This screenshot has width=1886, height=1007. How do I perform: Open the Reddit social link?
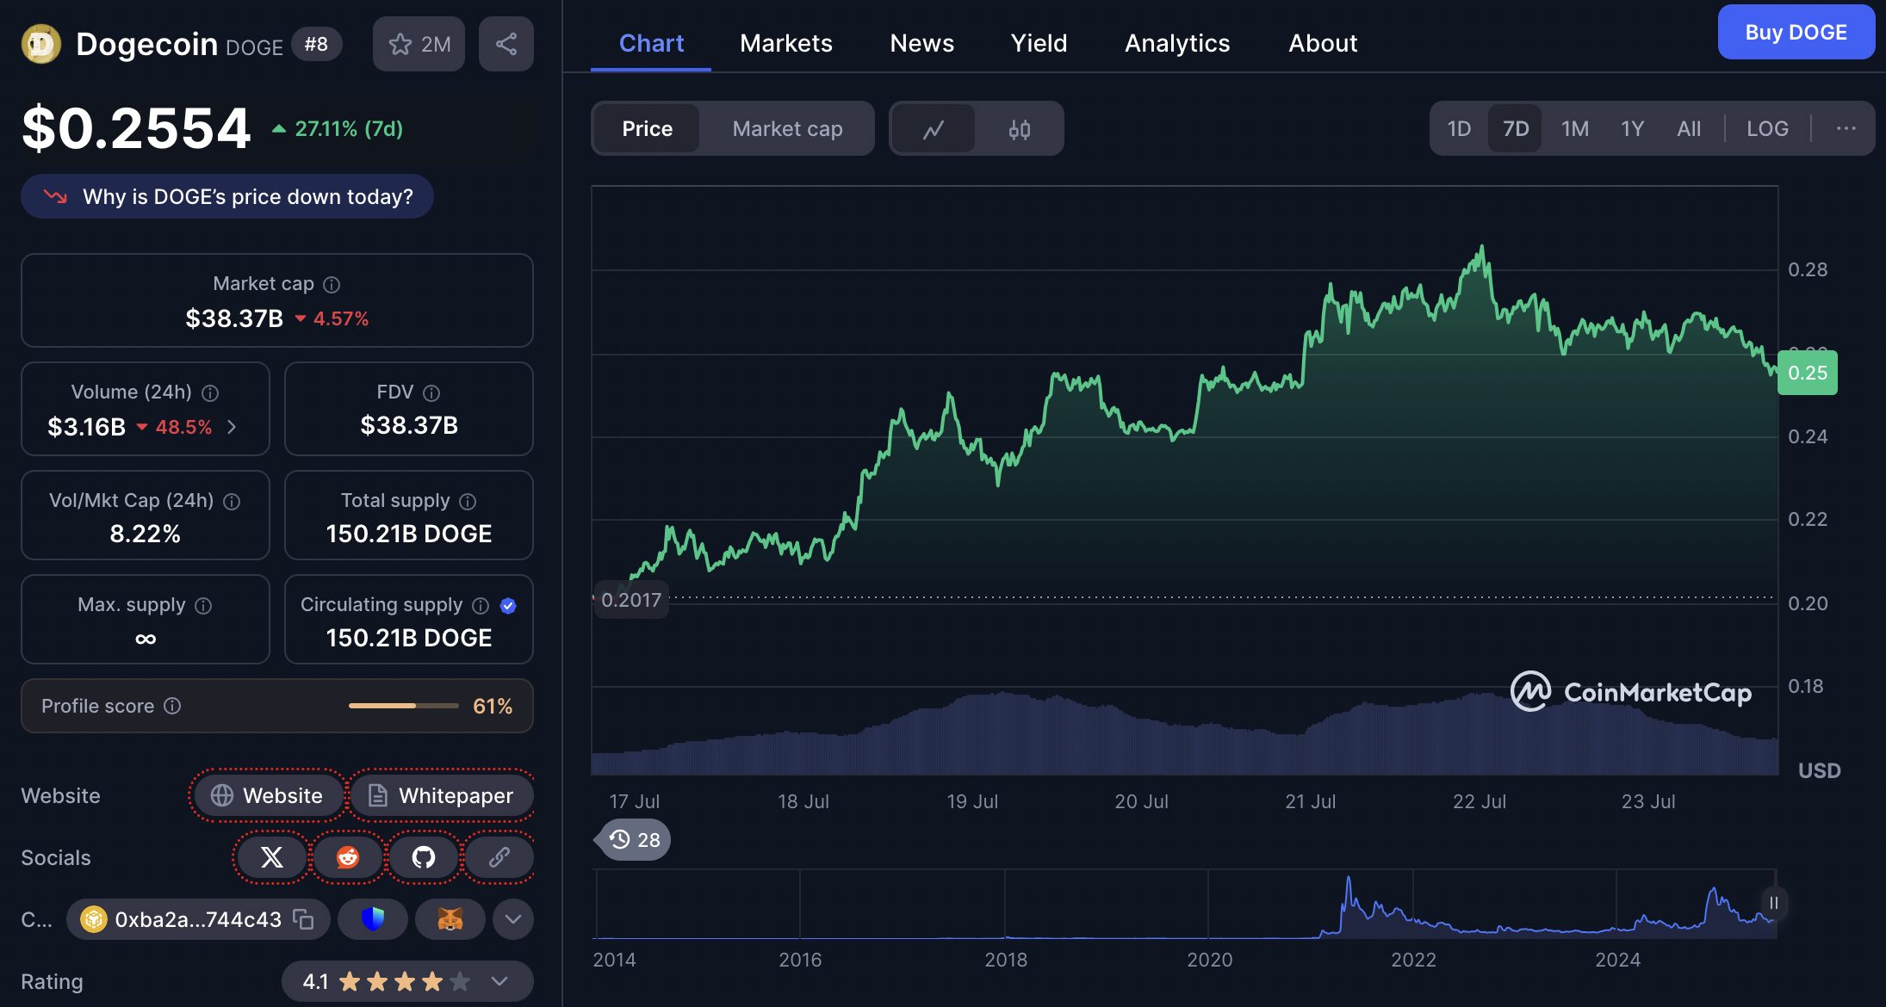coord(348,857)
